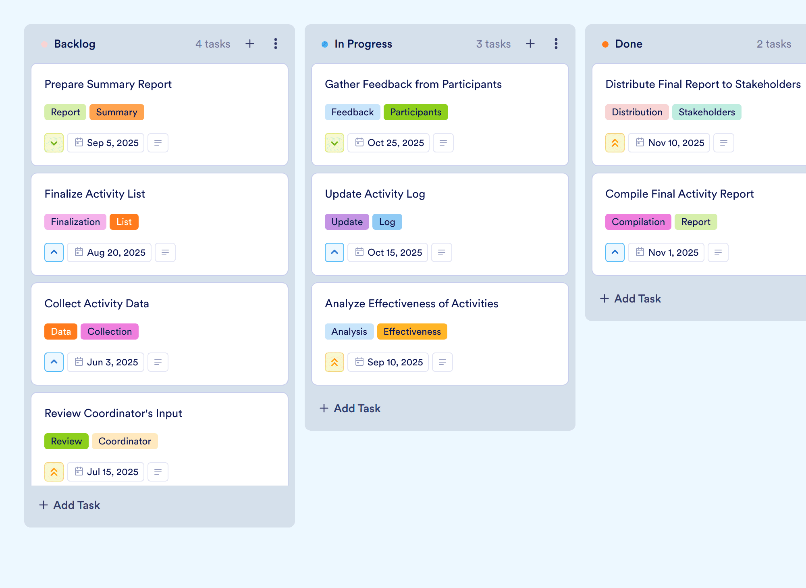Image resolution: width=806 pixels, height=588 pixels.
Task: Click Add Task under Backlog column
Action: 69,505
